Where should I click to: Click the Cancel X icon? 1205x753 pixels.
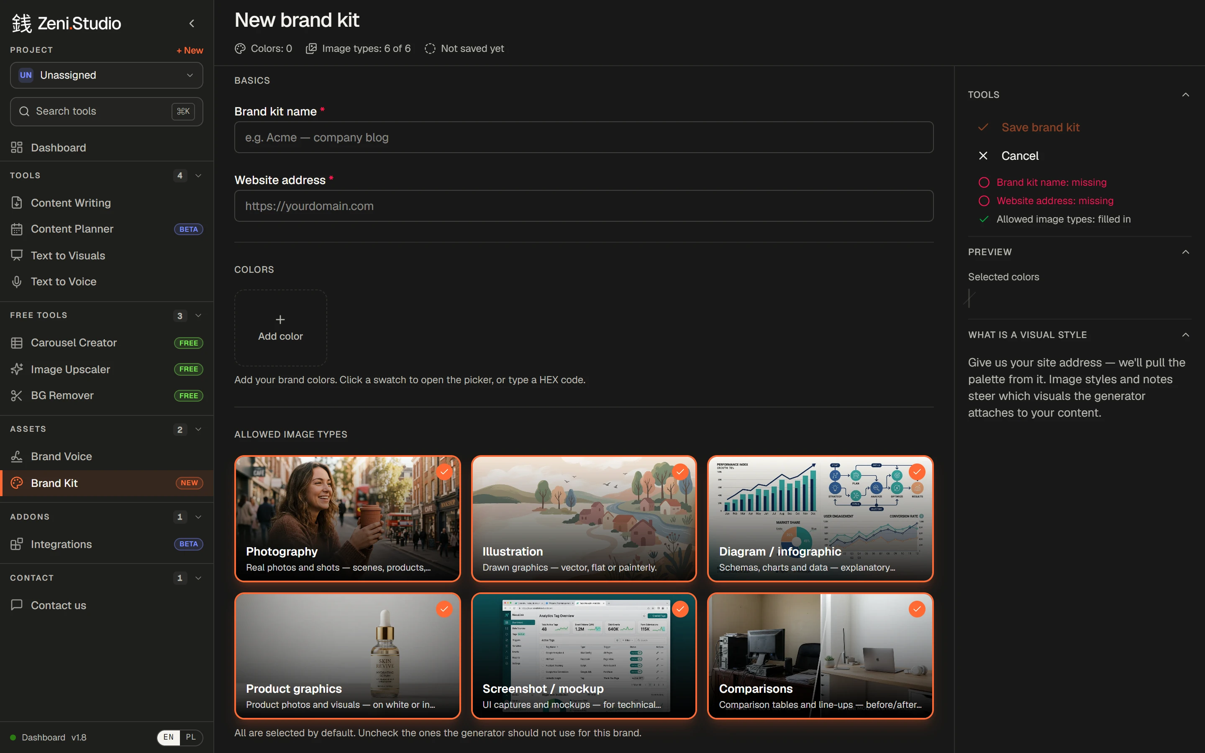[x=983, y=156]
